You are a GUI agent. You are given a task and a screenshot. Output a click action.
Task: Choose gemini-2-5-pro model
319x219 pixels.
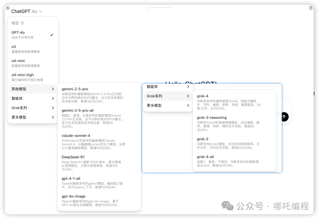[x=99, y=95]
